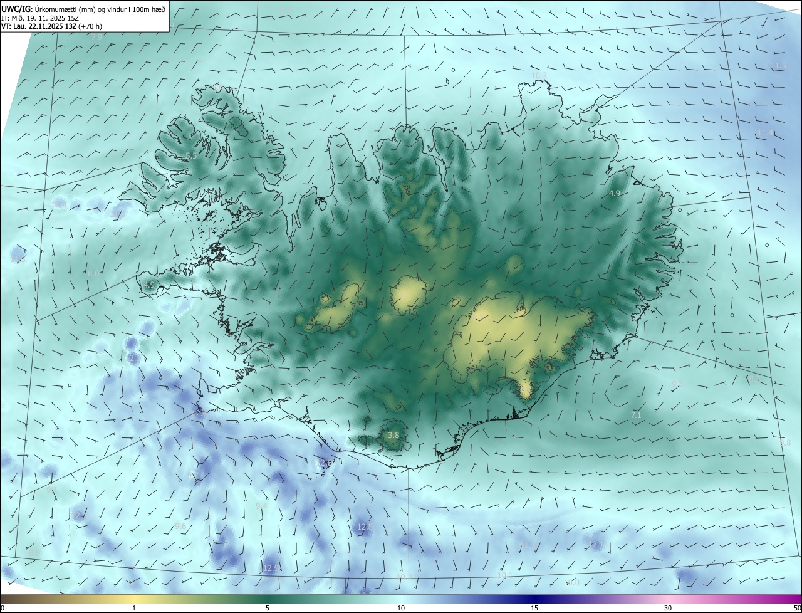Click the 12.8 value south of Iceland
802x613 pixels.
(x=365, y=527)
